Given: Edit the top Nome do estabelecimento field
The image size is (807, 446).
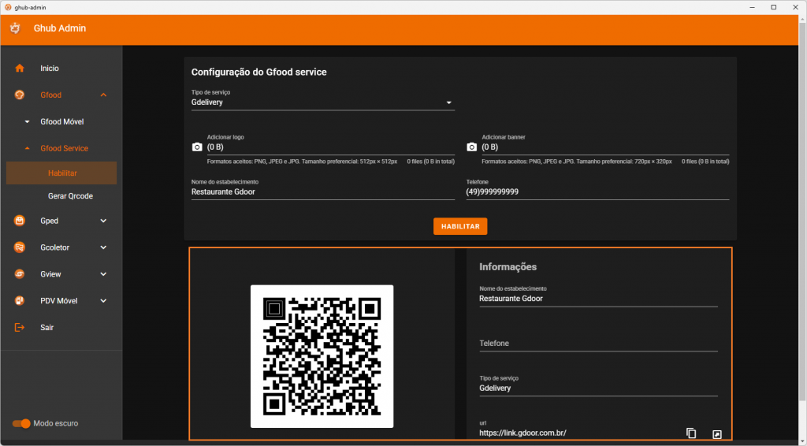Looking at the screenshot, I should pos(322,192).
